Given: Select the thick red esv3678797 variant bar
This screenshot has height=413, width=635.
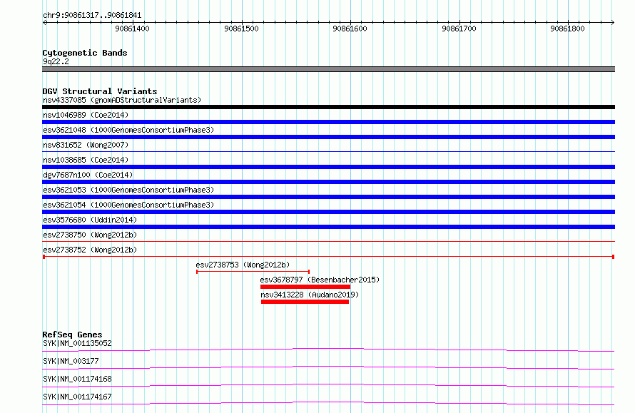Looking at the screenshot, I should pyautogui.click(x=305, y=287).
